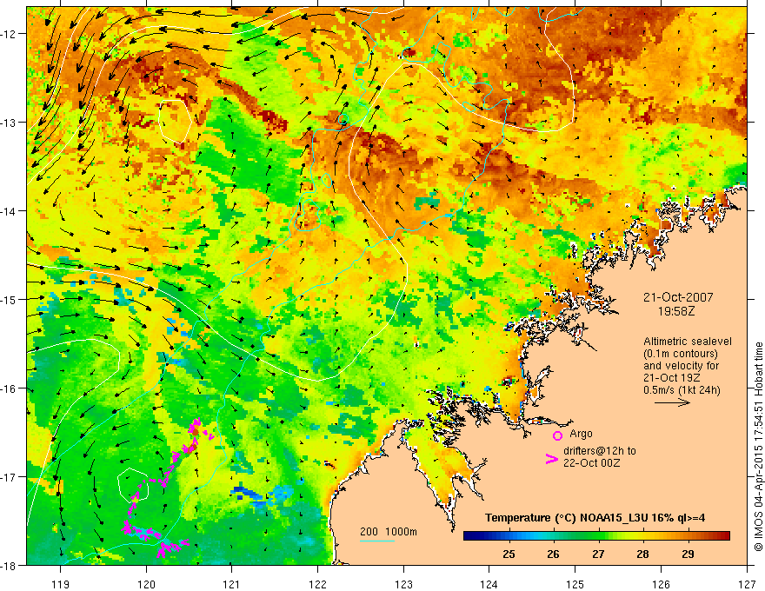Click the 'Argo' legend label
Image resolution: width=765 pixels, height=591 pixels.
581,434
